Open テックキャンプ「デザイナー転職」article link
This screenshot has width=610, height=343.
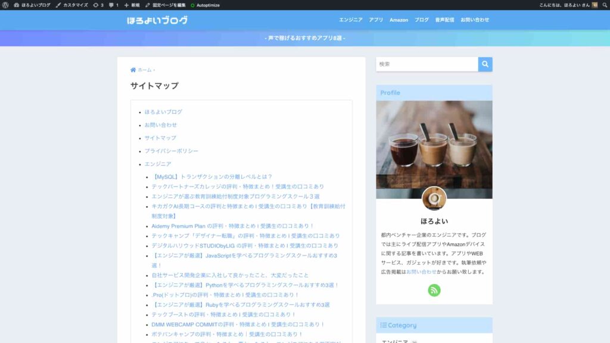click(245, 236)
